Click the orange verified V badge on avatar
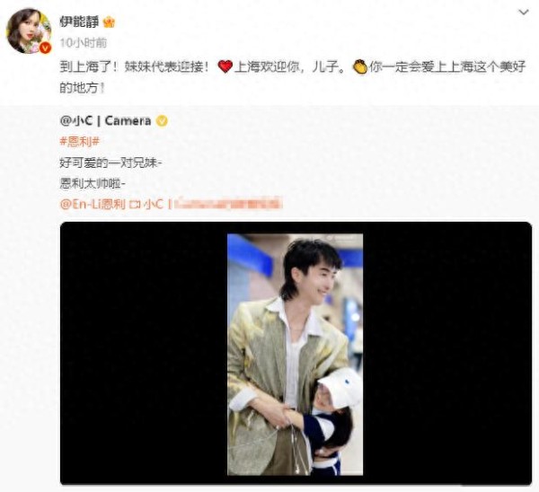539x492 pixels. tap(46, 48)
